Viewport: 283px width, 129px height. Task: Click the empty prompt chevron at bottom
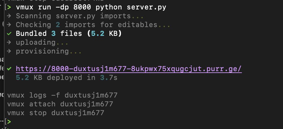pos(9,121)
